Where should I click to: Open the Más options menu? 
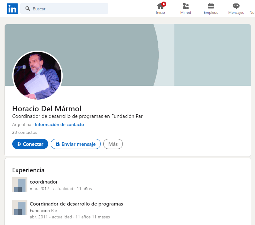click(113, 144)
